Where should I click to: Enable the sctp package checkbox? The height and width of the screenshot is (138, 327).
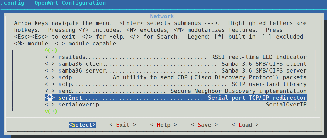click(x=50, y=84)
